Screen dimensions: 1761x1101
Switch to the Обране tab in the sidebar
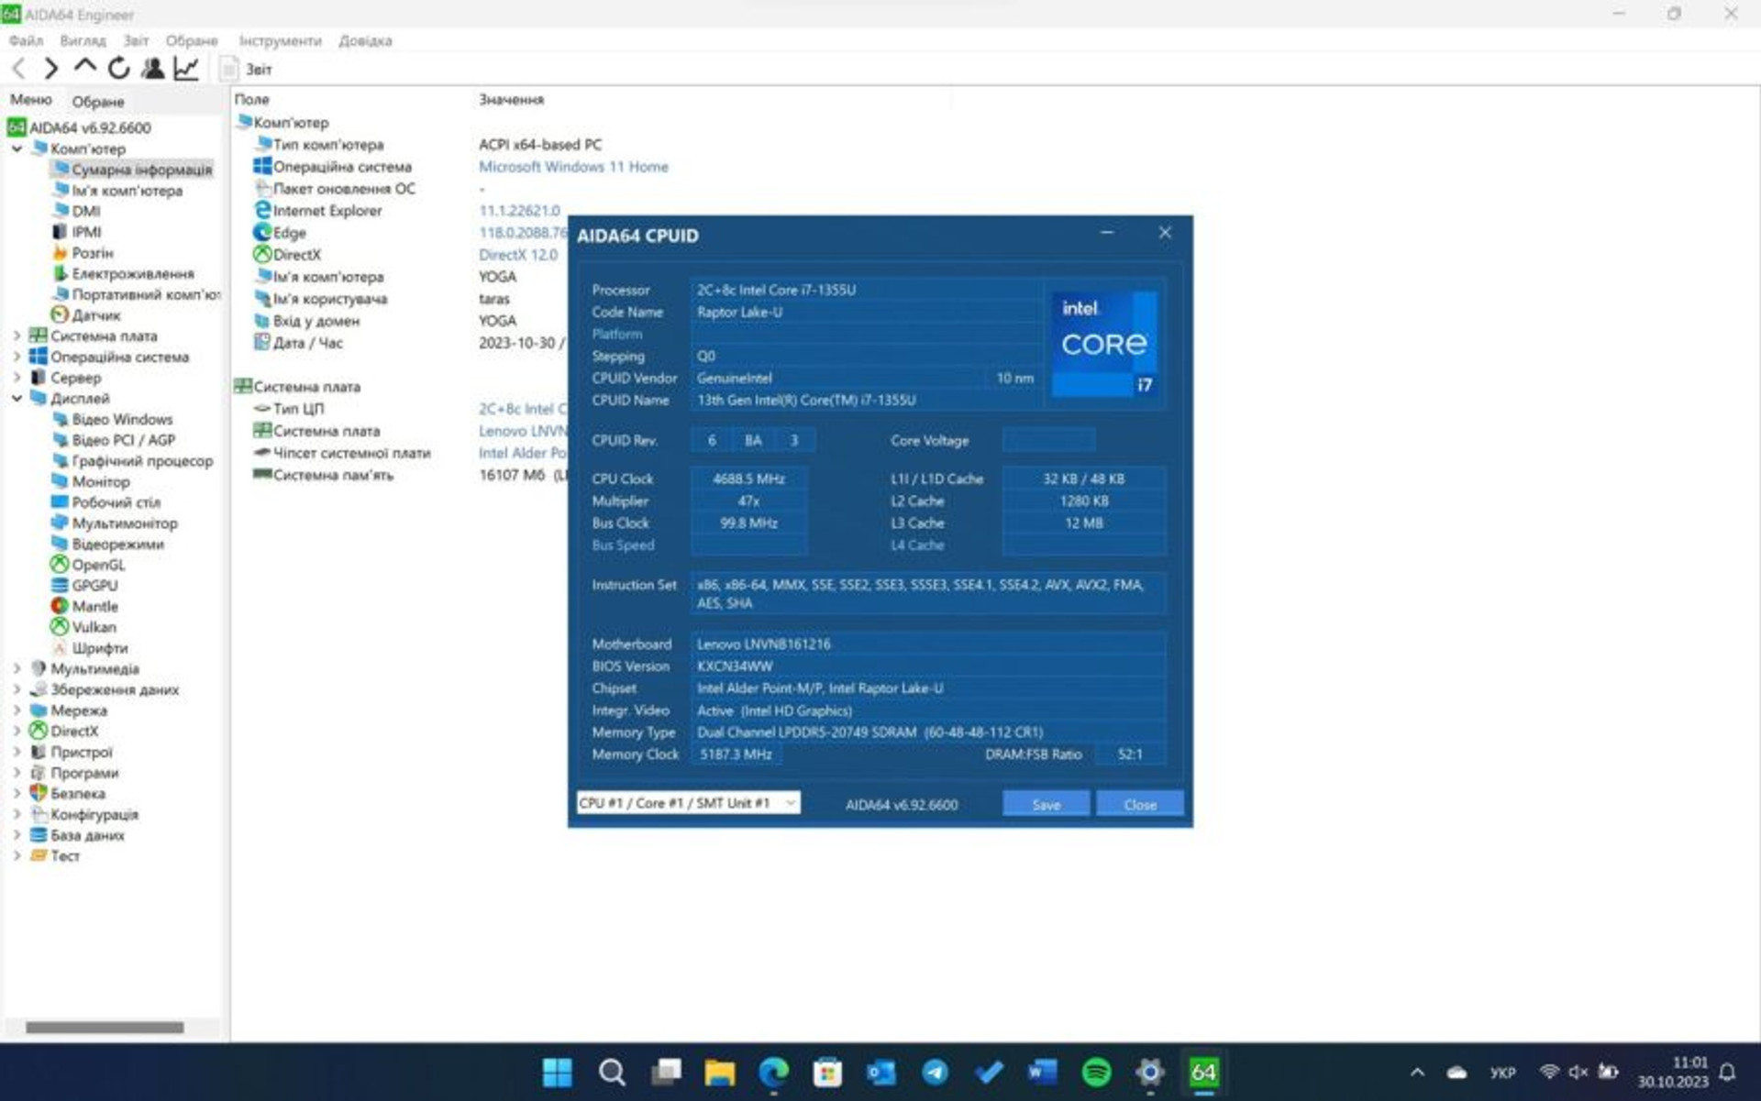(98, 101)
